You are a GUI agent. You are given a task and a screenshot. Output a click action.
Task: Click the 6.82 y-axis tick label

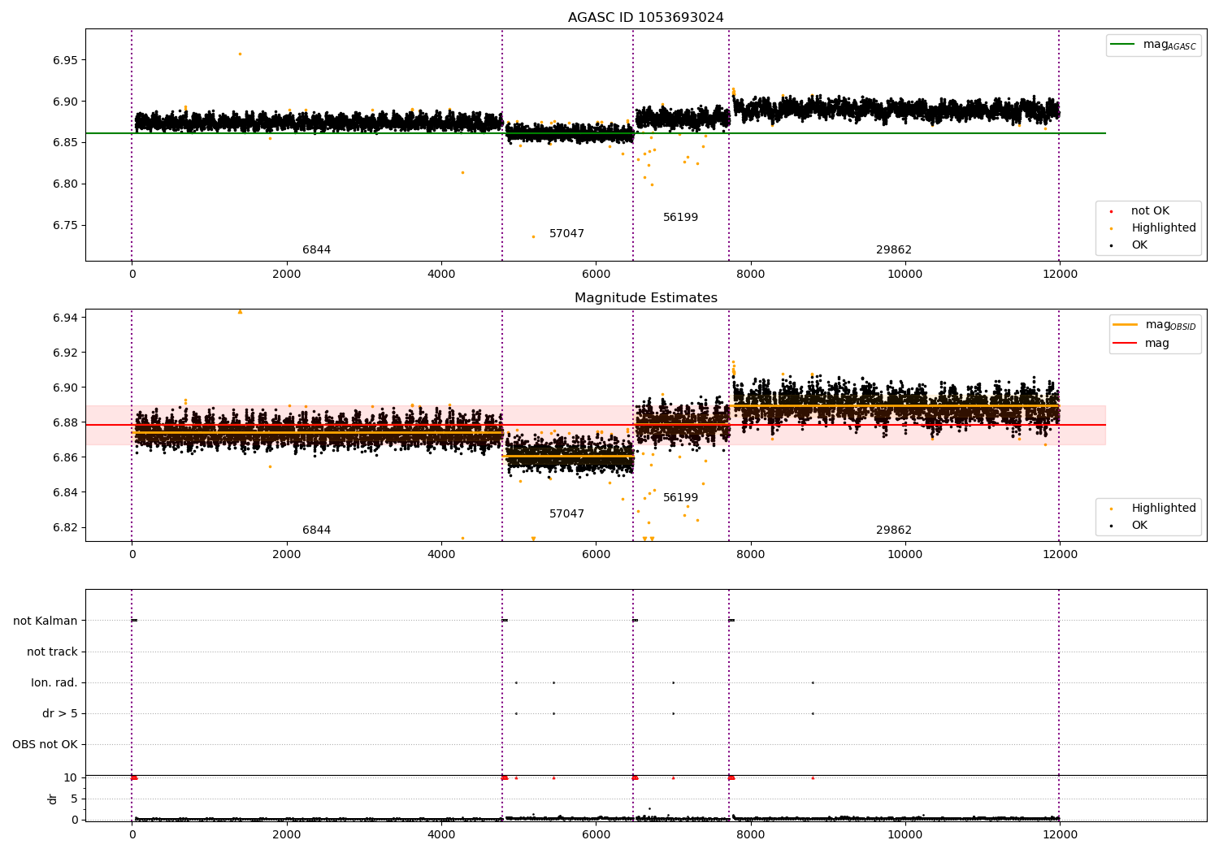coord(65,527)
